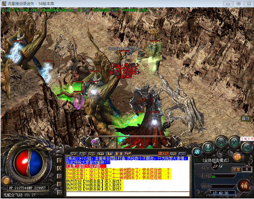This screenshot has height=199, width=254.
Task: Click the boss HP text 21075441/21075441
Action: coord(124,49)
